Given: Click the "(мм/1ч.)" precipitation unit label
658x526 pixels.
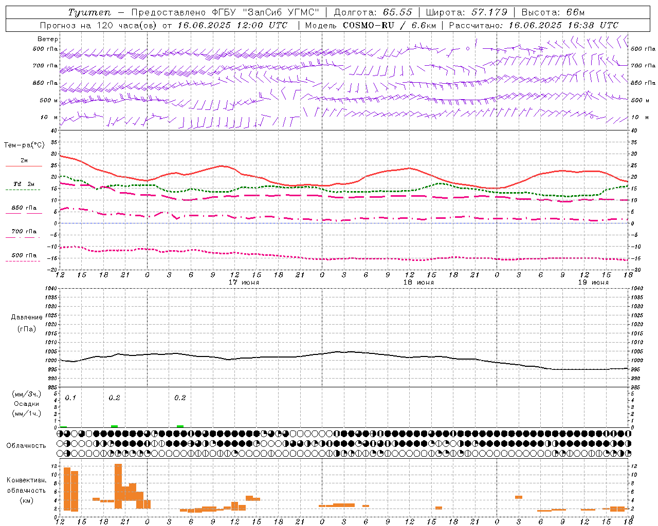Looking at the screenshot, I should [27, 414].
